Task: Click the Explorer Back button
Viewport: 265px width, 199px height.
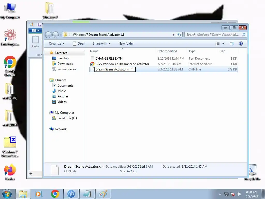Action: pyautogui.click(x=48, y=35)
